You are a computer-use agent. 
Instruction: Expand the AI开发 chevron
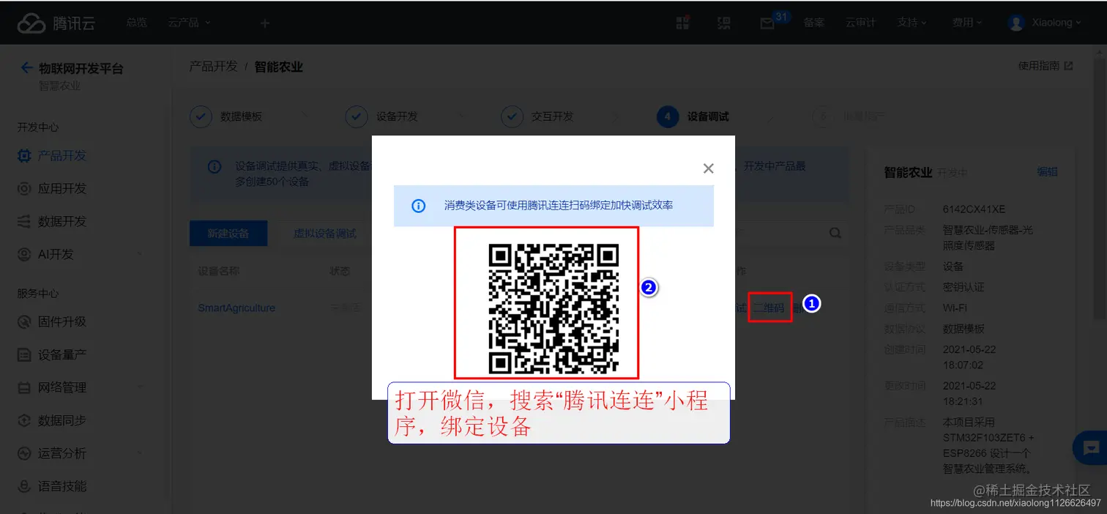point(139,254)
